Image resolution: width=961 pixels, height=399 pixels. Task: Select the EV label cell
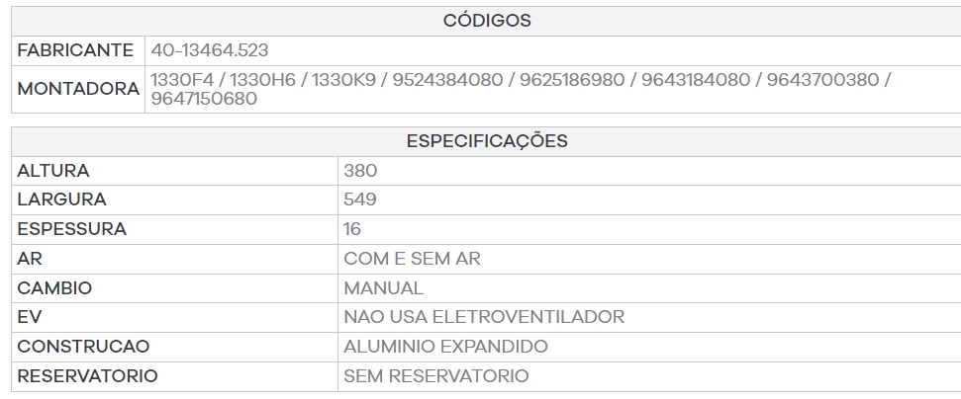pyautogui.click(x=174, y=318)
